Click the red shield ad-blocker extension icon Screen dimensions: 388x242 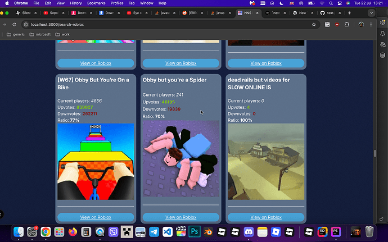(x=337, y=25)
